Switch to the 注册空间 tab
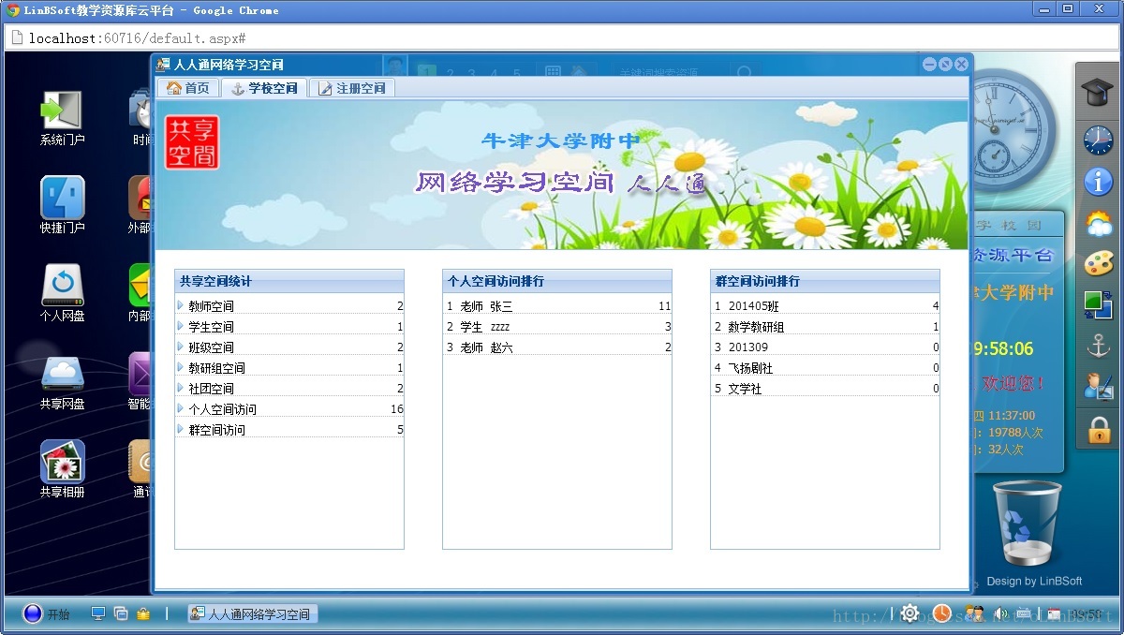The width and height of the screenshot is (1124, 635). pos(352,88)
